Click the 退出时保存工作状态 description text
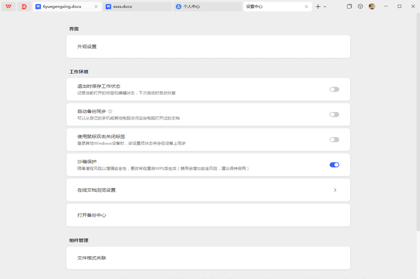 (x=127, y=93)
